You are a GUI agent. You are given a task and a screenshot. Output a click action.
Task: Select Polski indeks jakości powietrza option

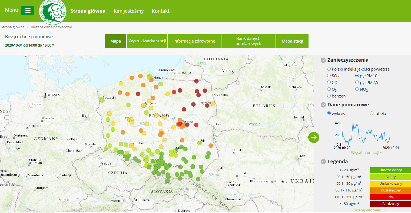point(329,69)
